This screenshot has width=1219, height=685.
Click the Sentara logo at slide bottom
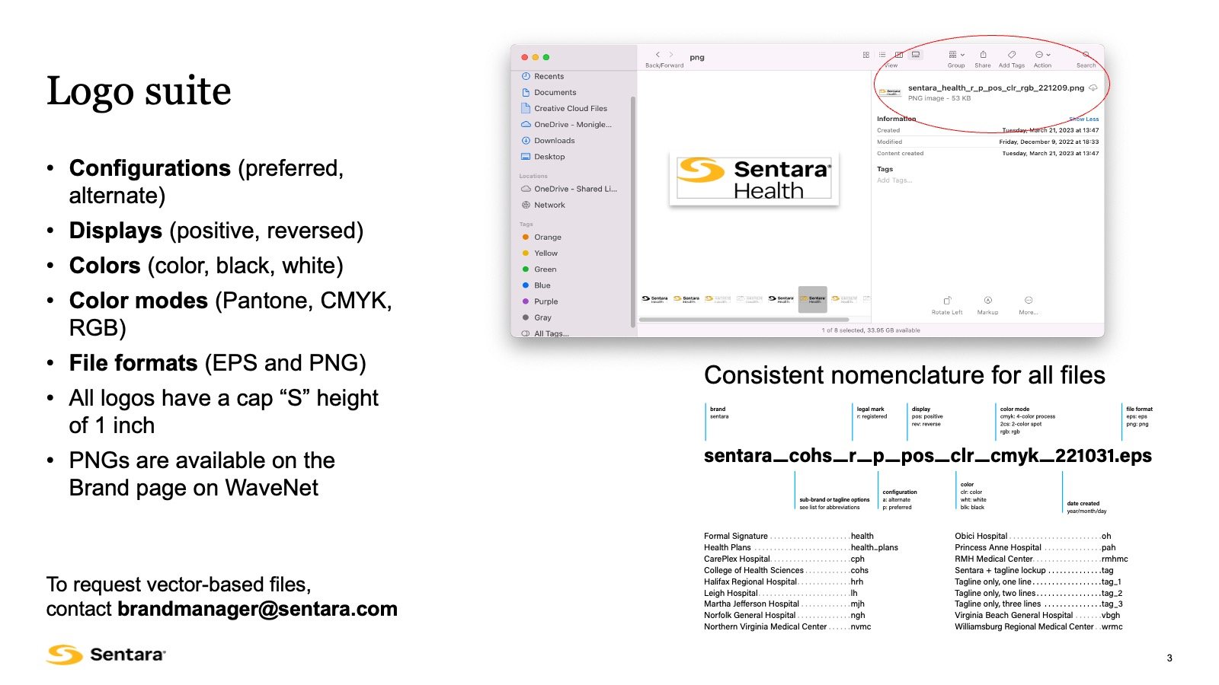click(106, 654)
